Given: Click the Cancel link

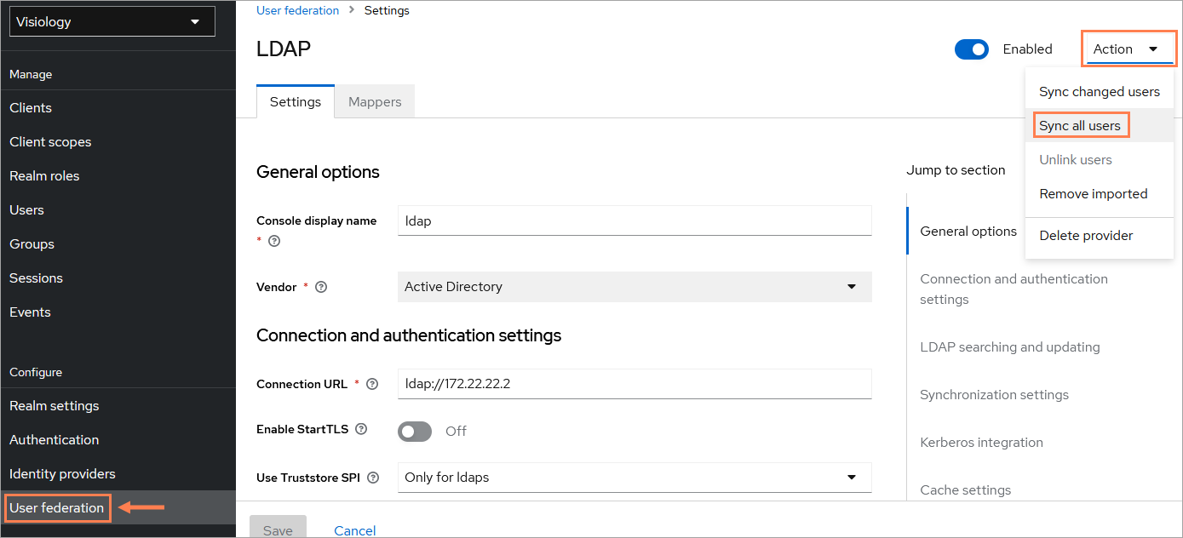Looking at the screenshot, I should tap(355, 530).
